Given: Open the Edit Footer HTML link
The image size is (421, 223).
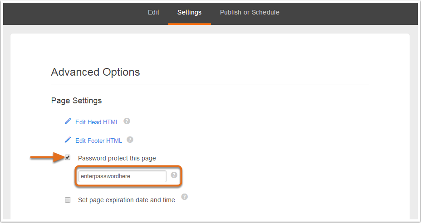Looking at the screenshot, I should pyautogui.click(x=98, y=141).
